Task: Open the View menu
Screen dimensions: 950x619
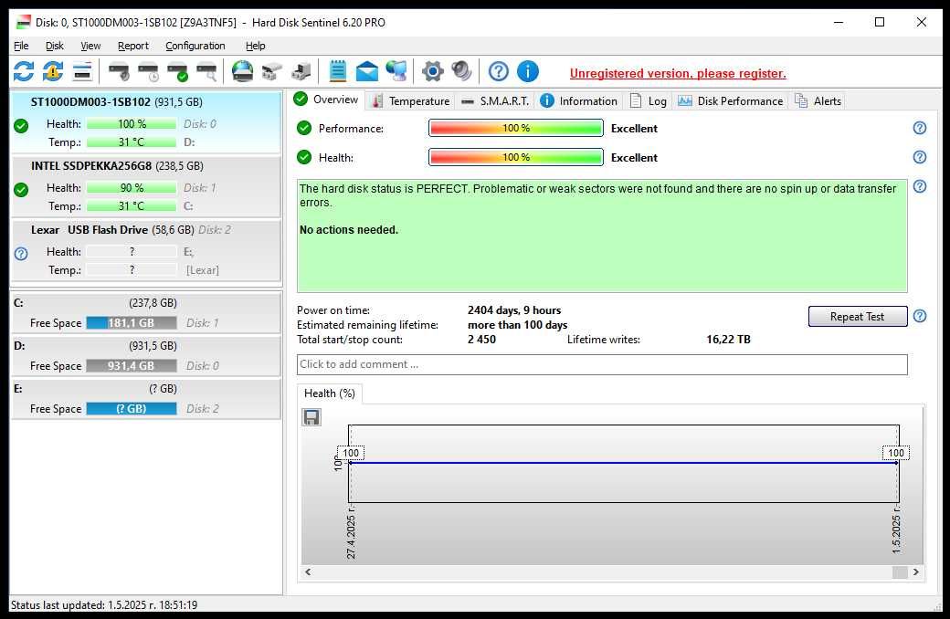Action: pyautogui.click(x=90, y=46)
